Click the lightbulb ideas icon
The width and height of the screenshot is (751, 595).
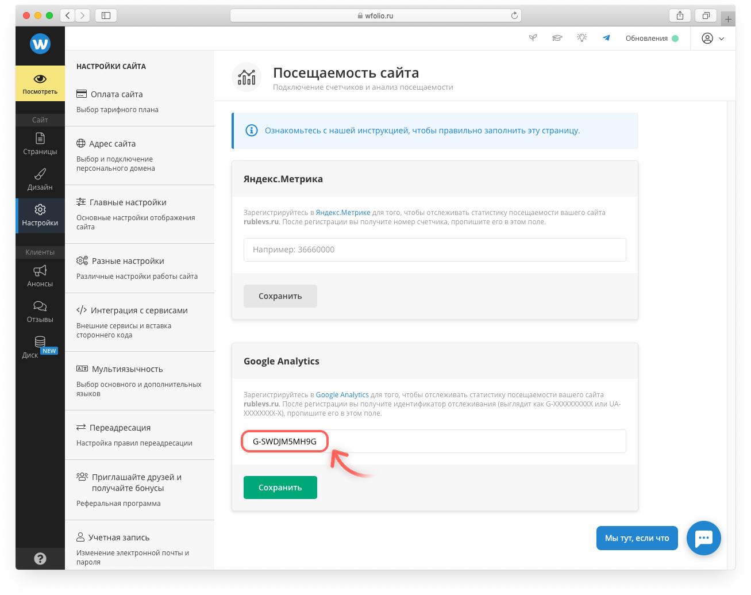tap(582, 38)
